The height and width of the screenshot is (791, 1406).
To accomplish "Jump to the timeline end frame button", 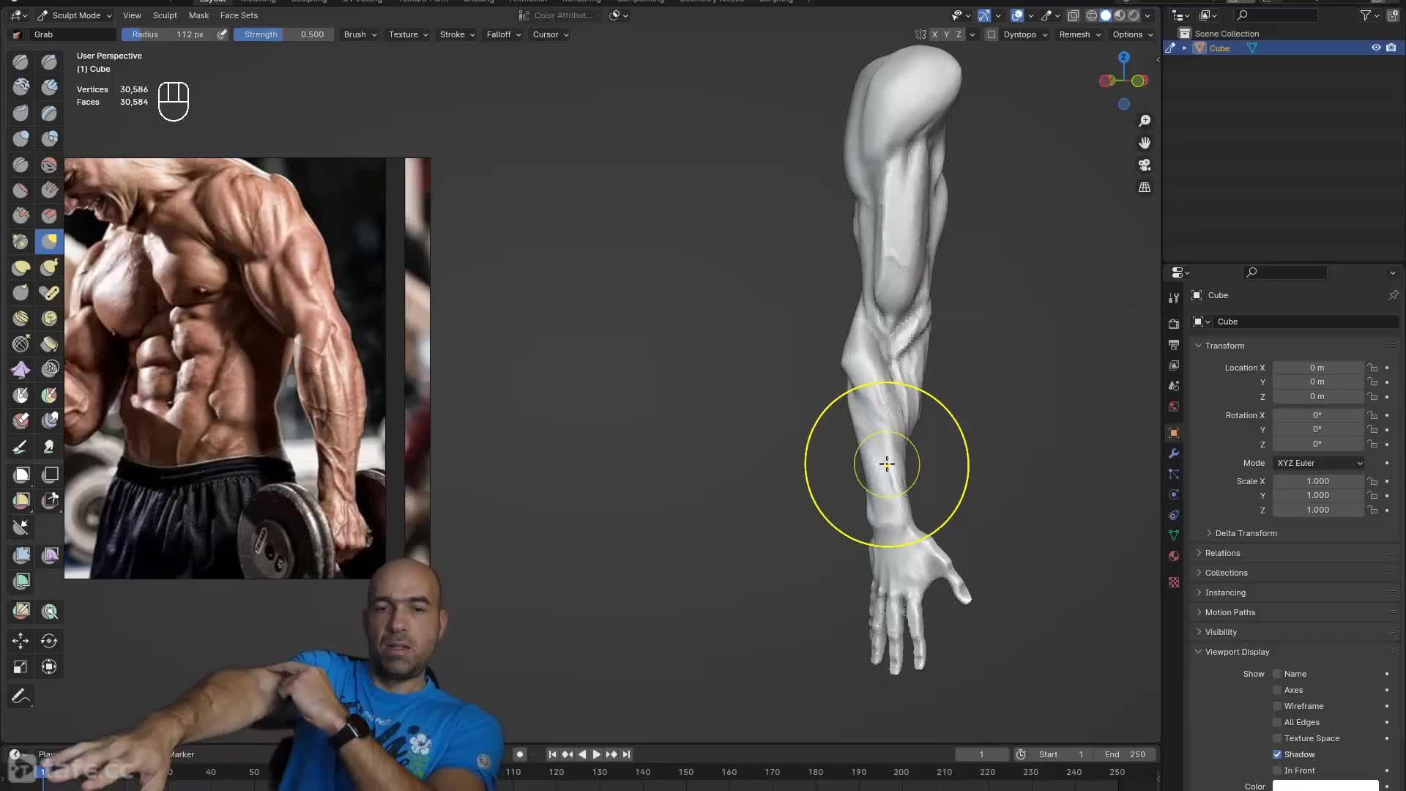I will coord(626,754).
